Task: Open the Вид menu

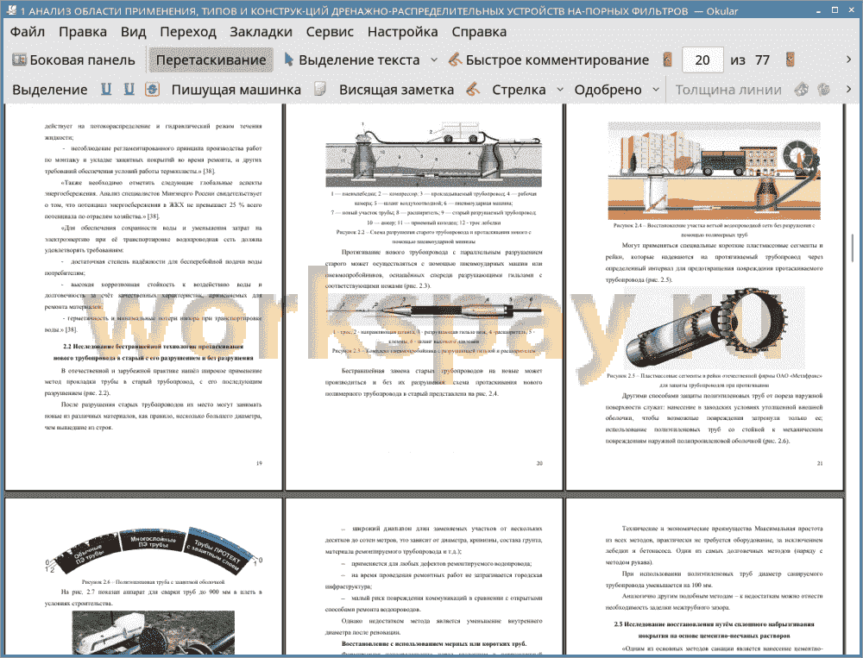Action: pos(134,32)
